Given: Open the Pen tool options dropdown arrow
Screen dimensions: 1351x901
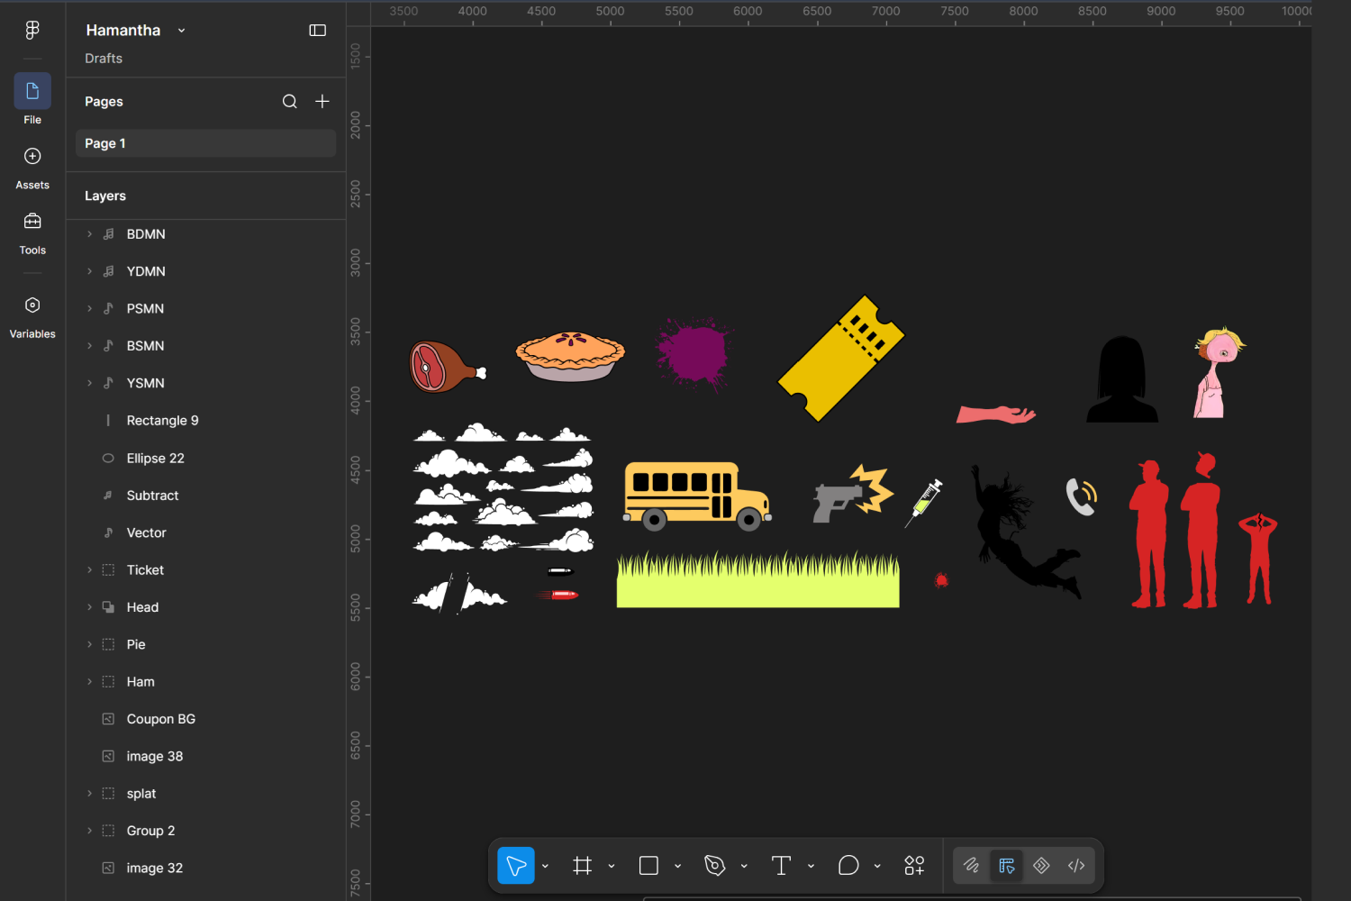Looking at the screenshot, I should point(744,867).
